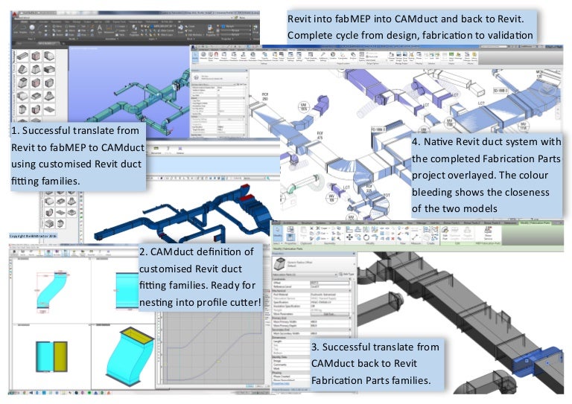Select the Circle tool in AutoCAD ribbon
Screen dimensions: 572x404
[x=32, y=28]
